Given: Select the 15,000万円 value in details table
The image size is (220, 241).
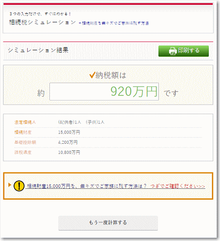Looking at the screenshot, I should 69,132.
